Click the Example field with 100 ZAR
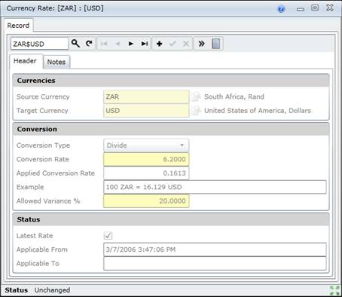342x297 pixels. 215,187
